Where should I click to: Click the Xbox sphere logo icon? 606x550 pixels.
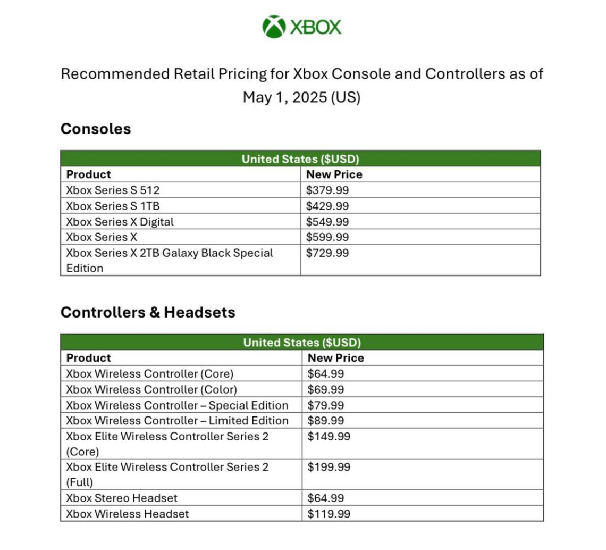coord(274,27)
